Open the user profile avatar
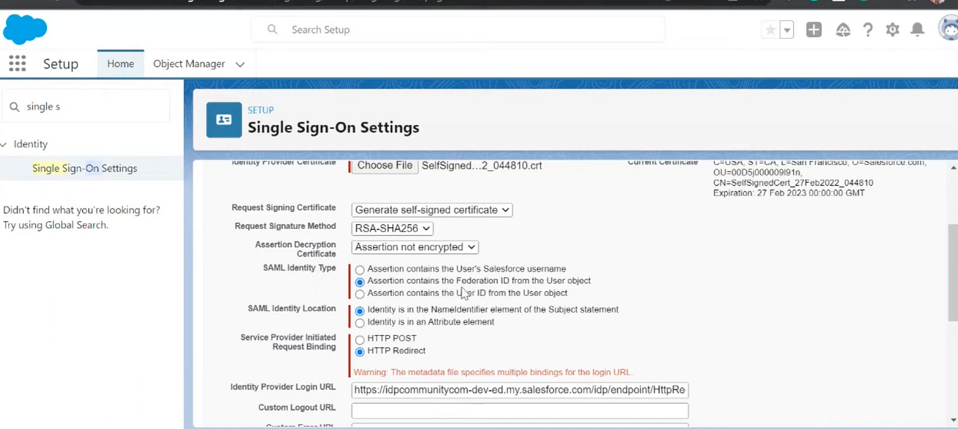This screenshot has height=429, width=958. [949, 30]
